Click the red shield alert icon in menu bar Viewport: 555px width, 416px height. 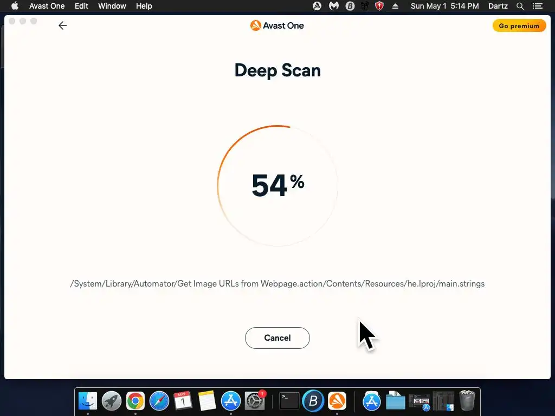379,6
